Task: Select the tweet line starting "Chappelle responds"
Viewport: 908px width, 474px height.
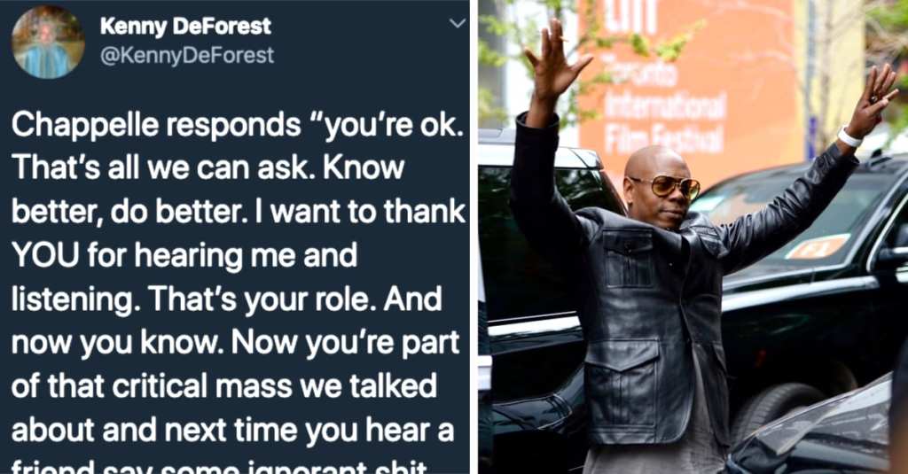Action: [238, 124]
